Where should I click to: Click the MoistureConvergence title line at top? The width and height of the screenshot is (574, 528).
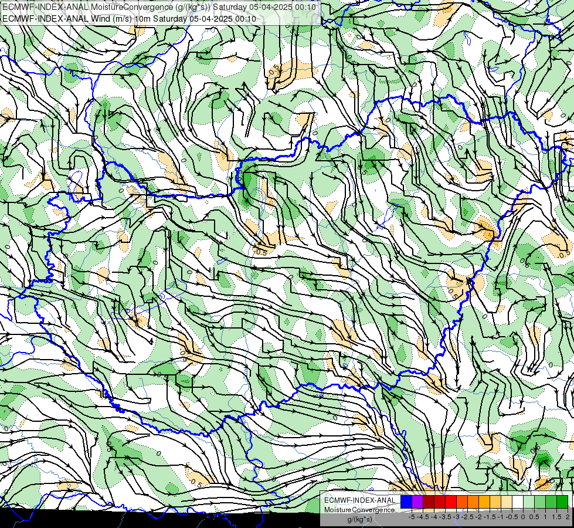[x=160, y=7]
